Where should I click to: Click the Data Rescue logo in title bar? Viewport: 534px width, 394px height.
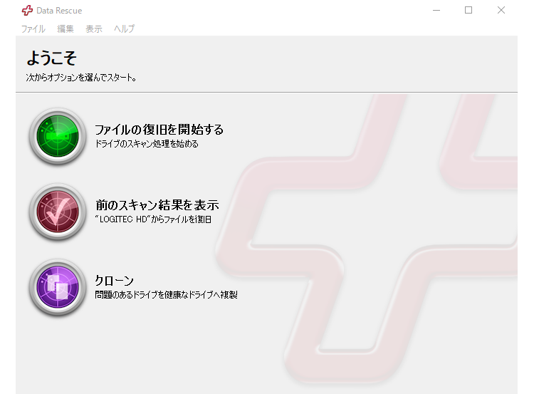pos(27,10)
